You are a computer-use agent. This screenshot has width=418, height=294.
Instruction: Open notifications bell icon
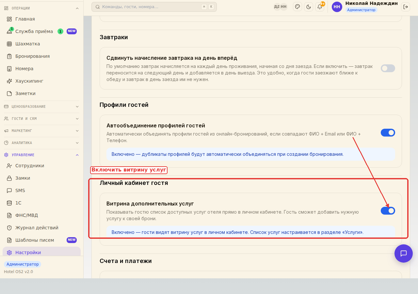tap(320, 7)
